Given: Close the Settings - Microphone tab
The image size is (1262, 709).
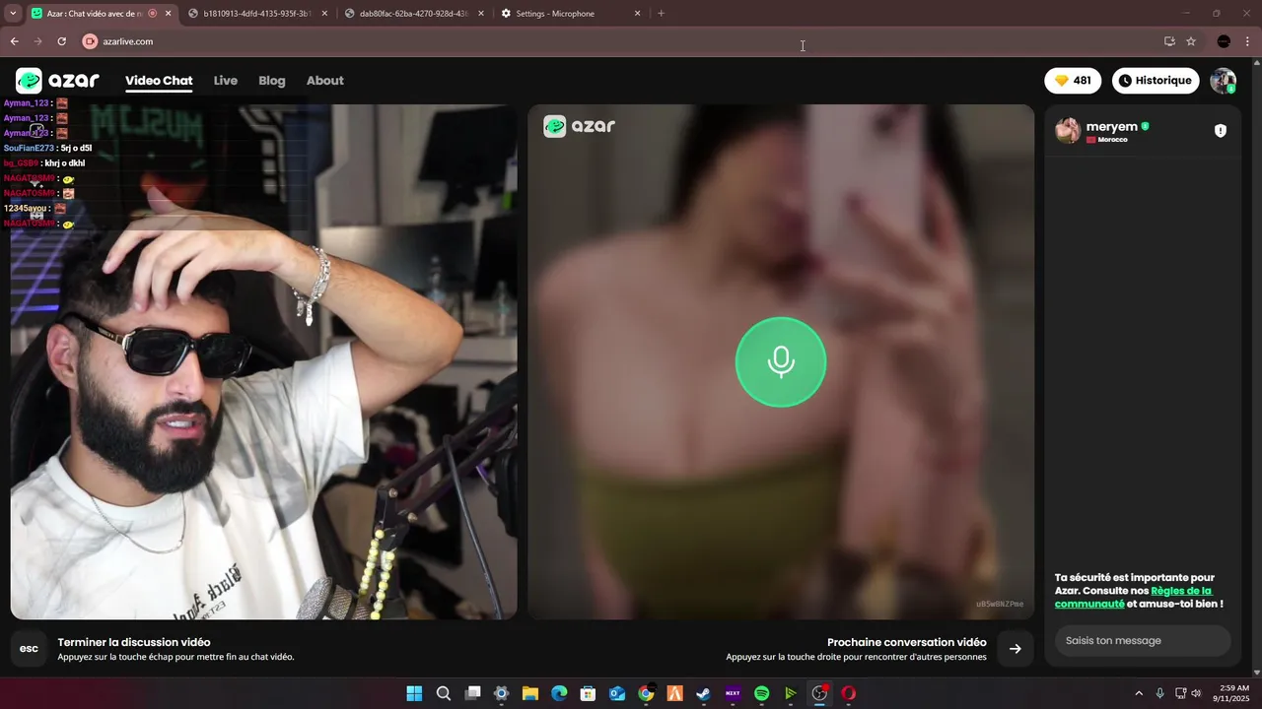Looking at the screenshot, I should [x=637, y=14].
